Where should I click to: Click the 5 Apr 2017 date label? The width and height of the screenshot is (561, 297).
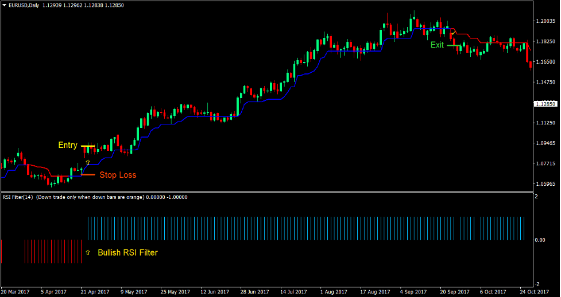[53, 292]
